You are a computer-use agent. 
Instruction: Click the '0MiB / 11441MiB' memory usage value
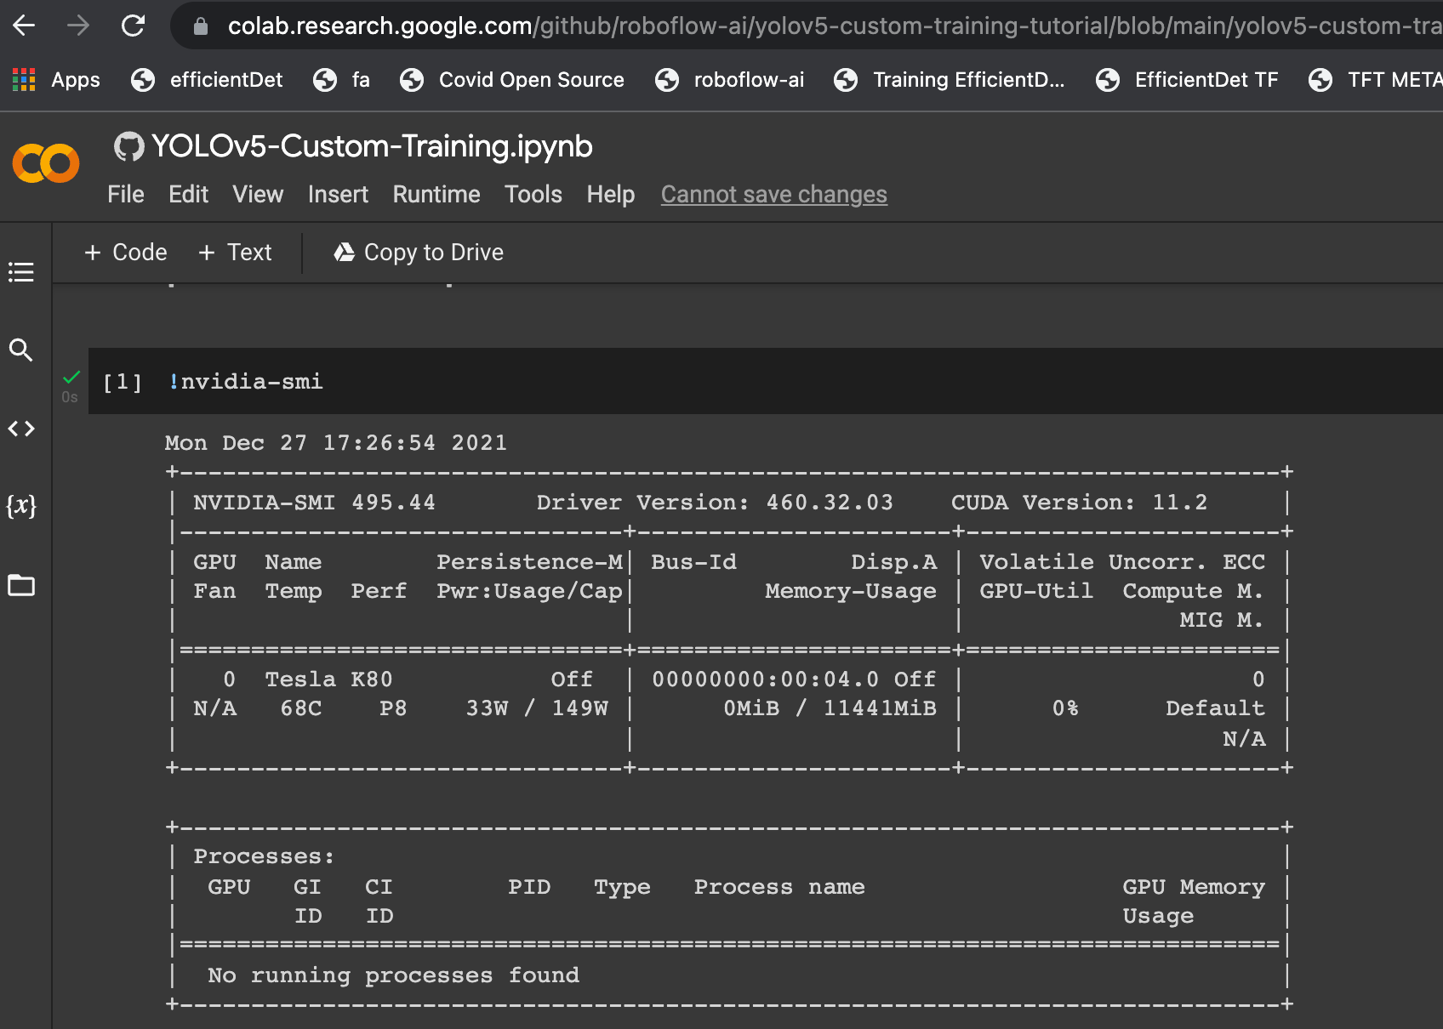pos(830,708)
